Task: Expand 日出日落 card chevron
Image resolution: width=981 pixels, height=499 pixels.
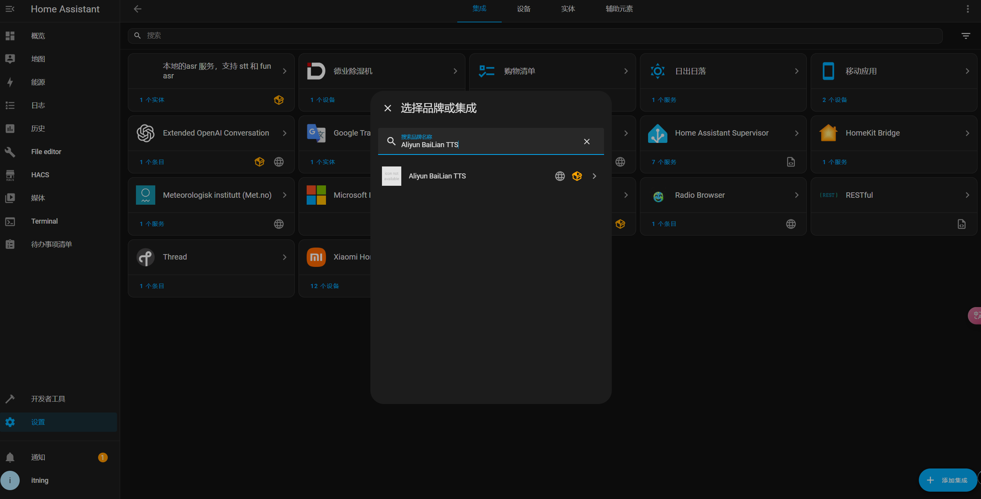Action: coord(797,71)
